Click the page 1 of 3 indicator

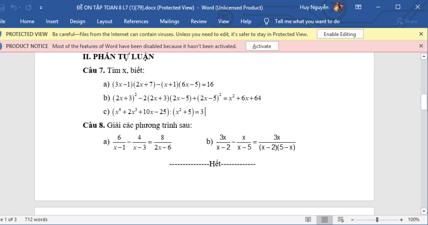(x=8, y=220)
